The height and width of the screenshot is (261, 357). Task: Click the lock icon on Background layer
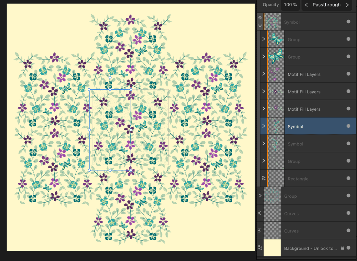pos(342,248)
